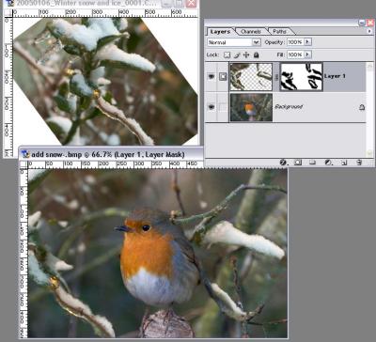Click the Create new layer icon

(x=344, y=163)
